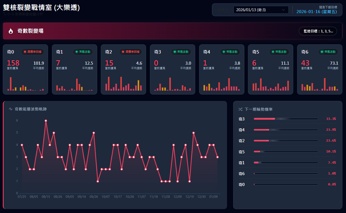This screenshot has width=346, height=213.
Task: Click the predicted date 2026-01-16 (星期五)
Action: [x=316, y=12]
